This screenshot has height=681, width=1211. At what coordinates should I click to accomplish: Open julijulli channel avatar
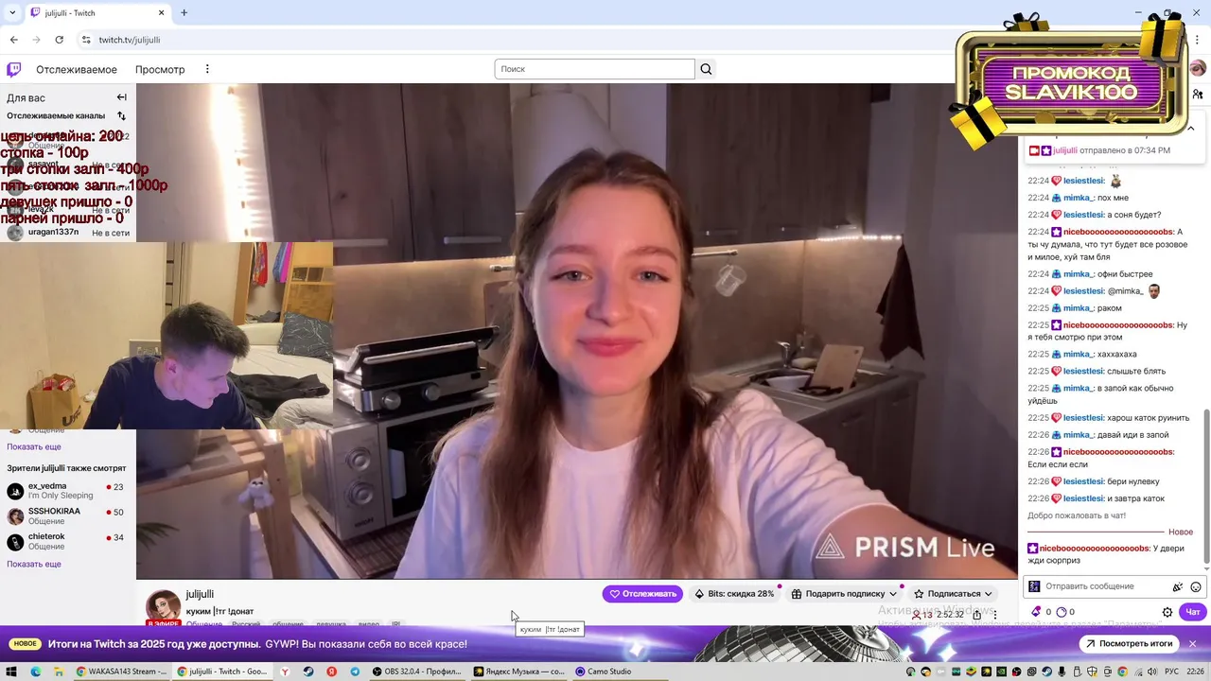[x=163, y=607]
